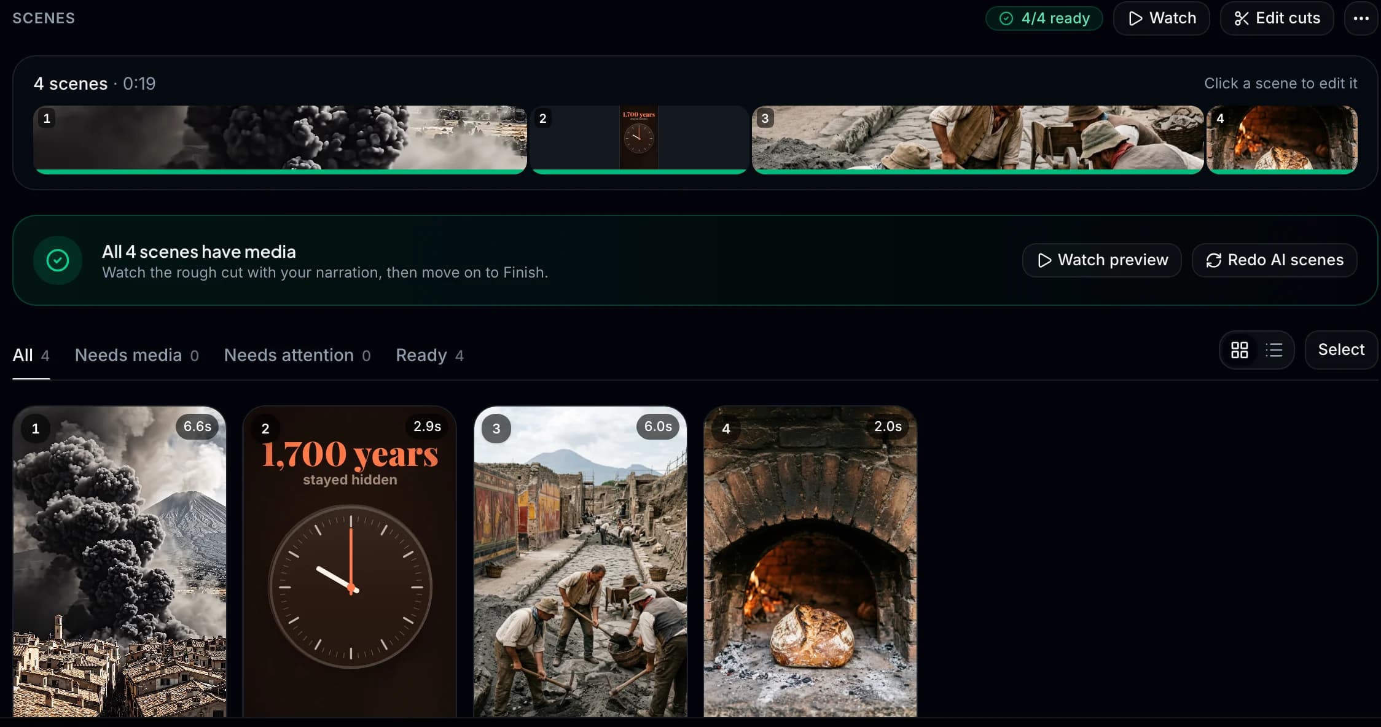Click the 2.9s duration badge on scene 2
1381x727 pixels.
coord(427,427)
